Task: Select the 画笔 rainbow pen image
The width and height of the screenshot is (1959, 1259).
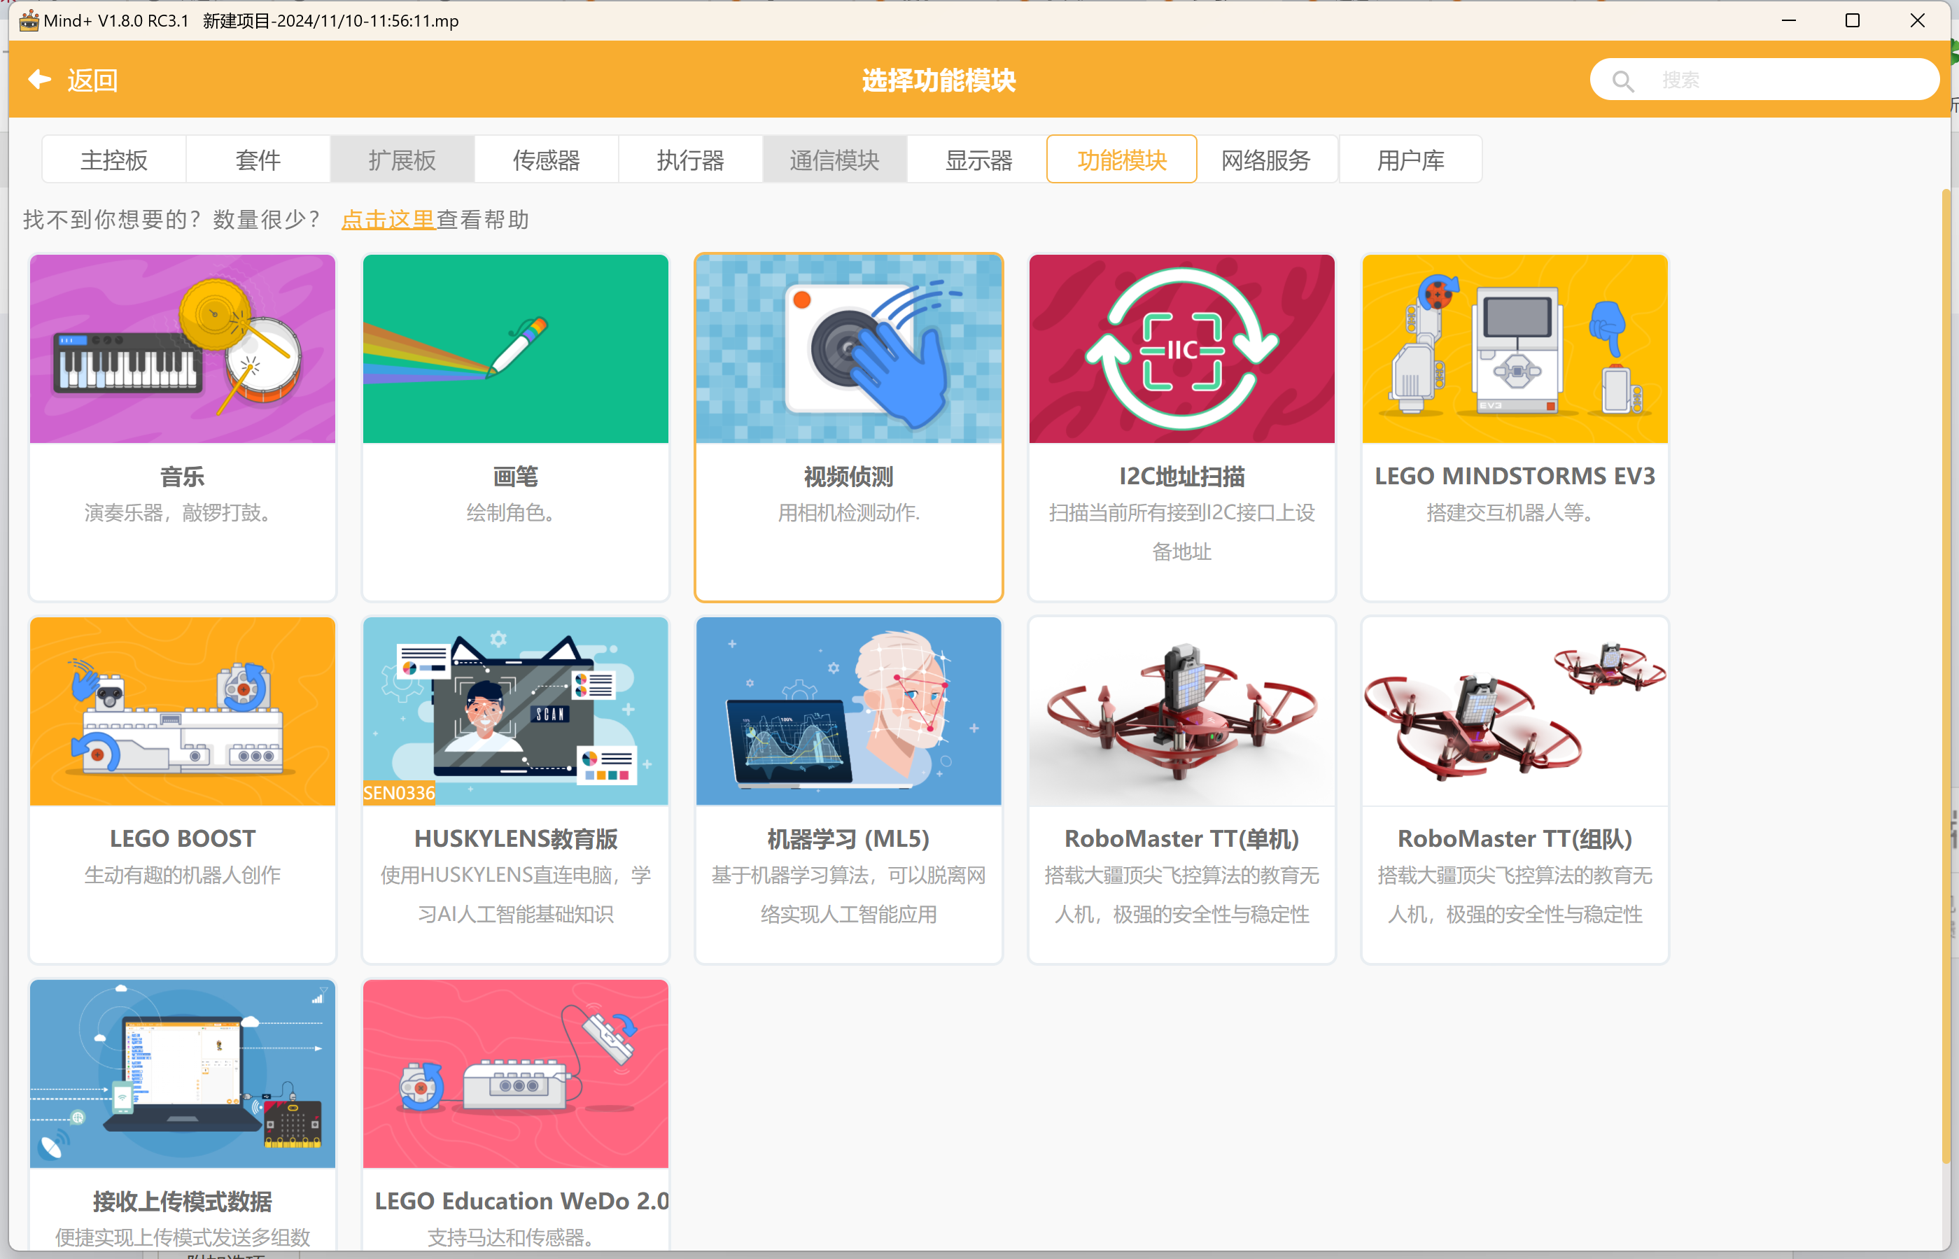Action: click(x=516, y=349)
